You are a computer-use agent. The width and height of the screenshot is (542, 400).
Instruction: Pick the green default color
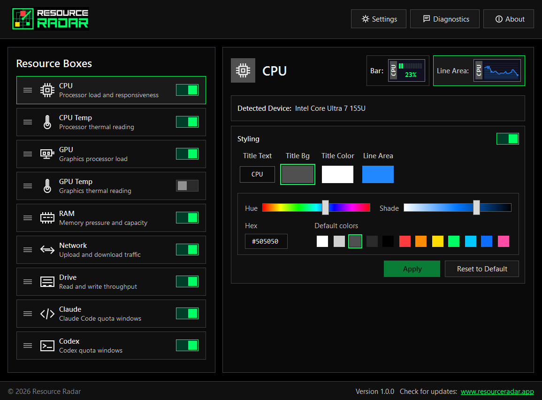coord(454,241)
